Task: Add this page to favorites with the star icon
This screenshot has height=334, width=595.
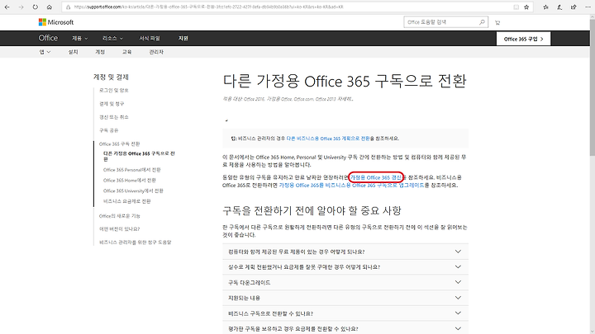Action: click(x=526, y=7)
